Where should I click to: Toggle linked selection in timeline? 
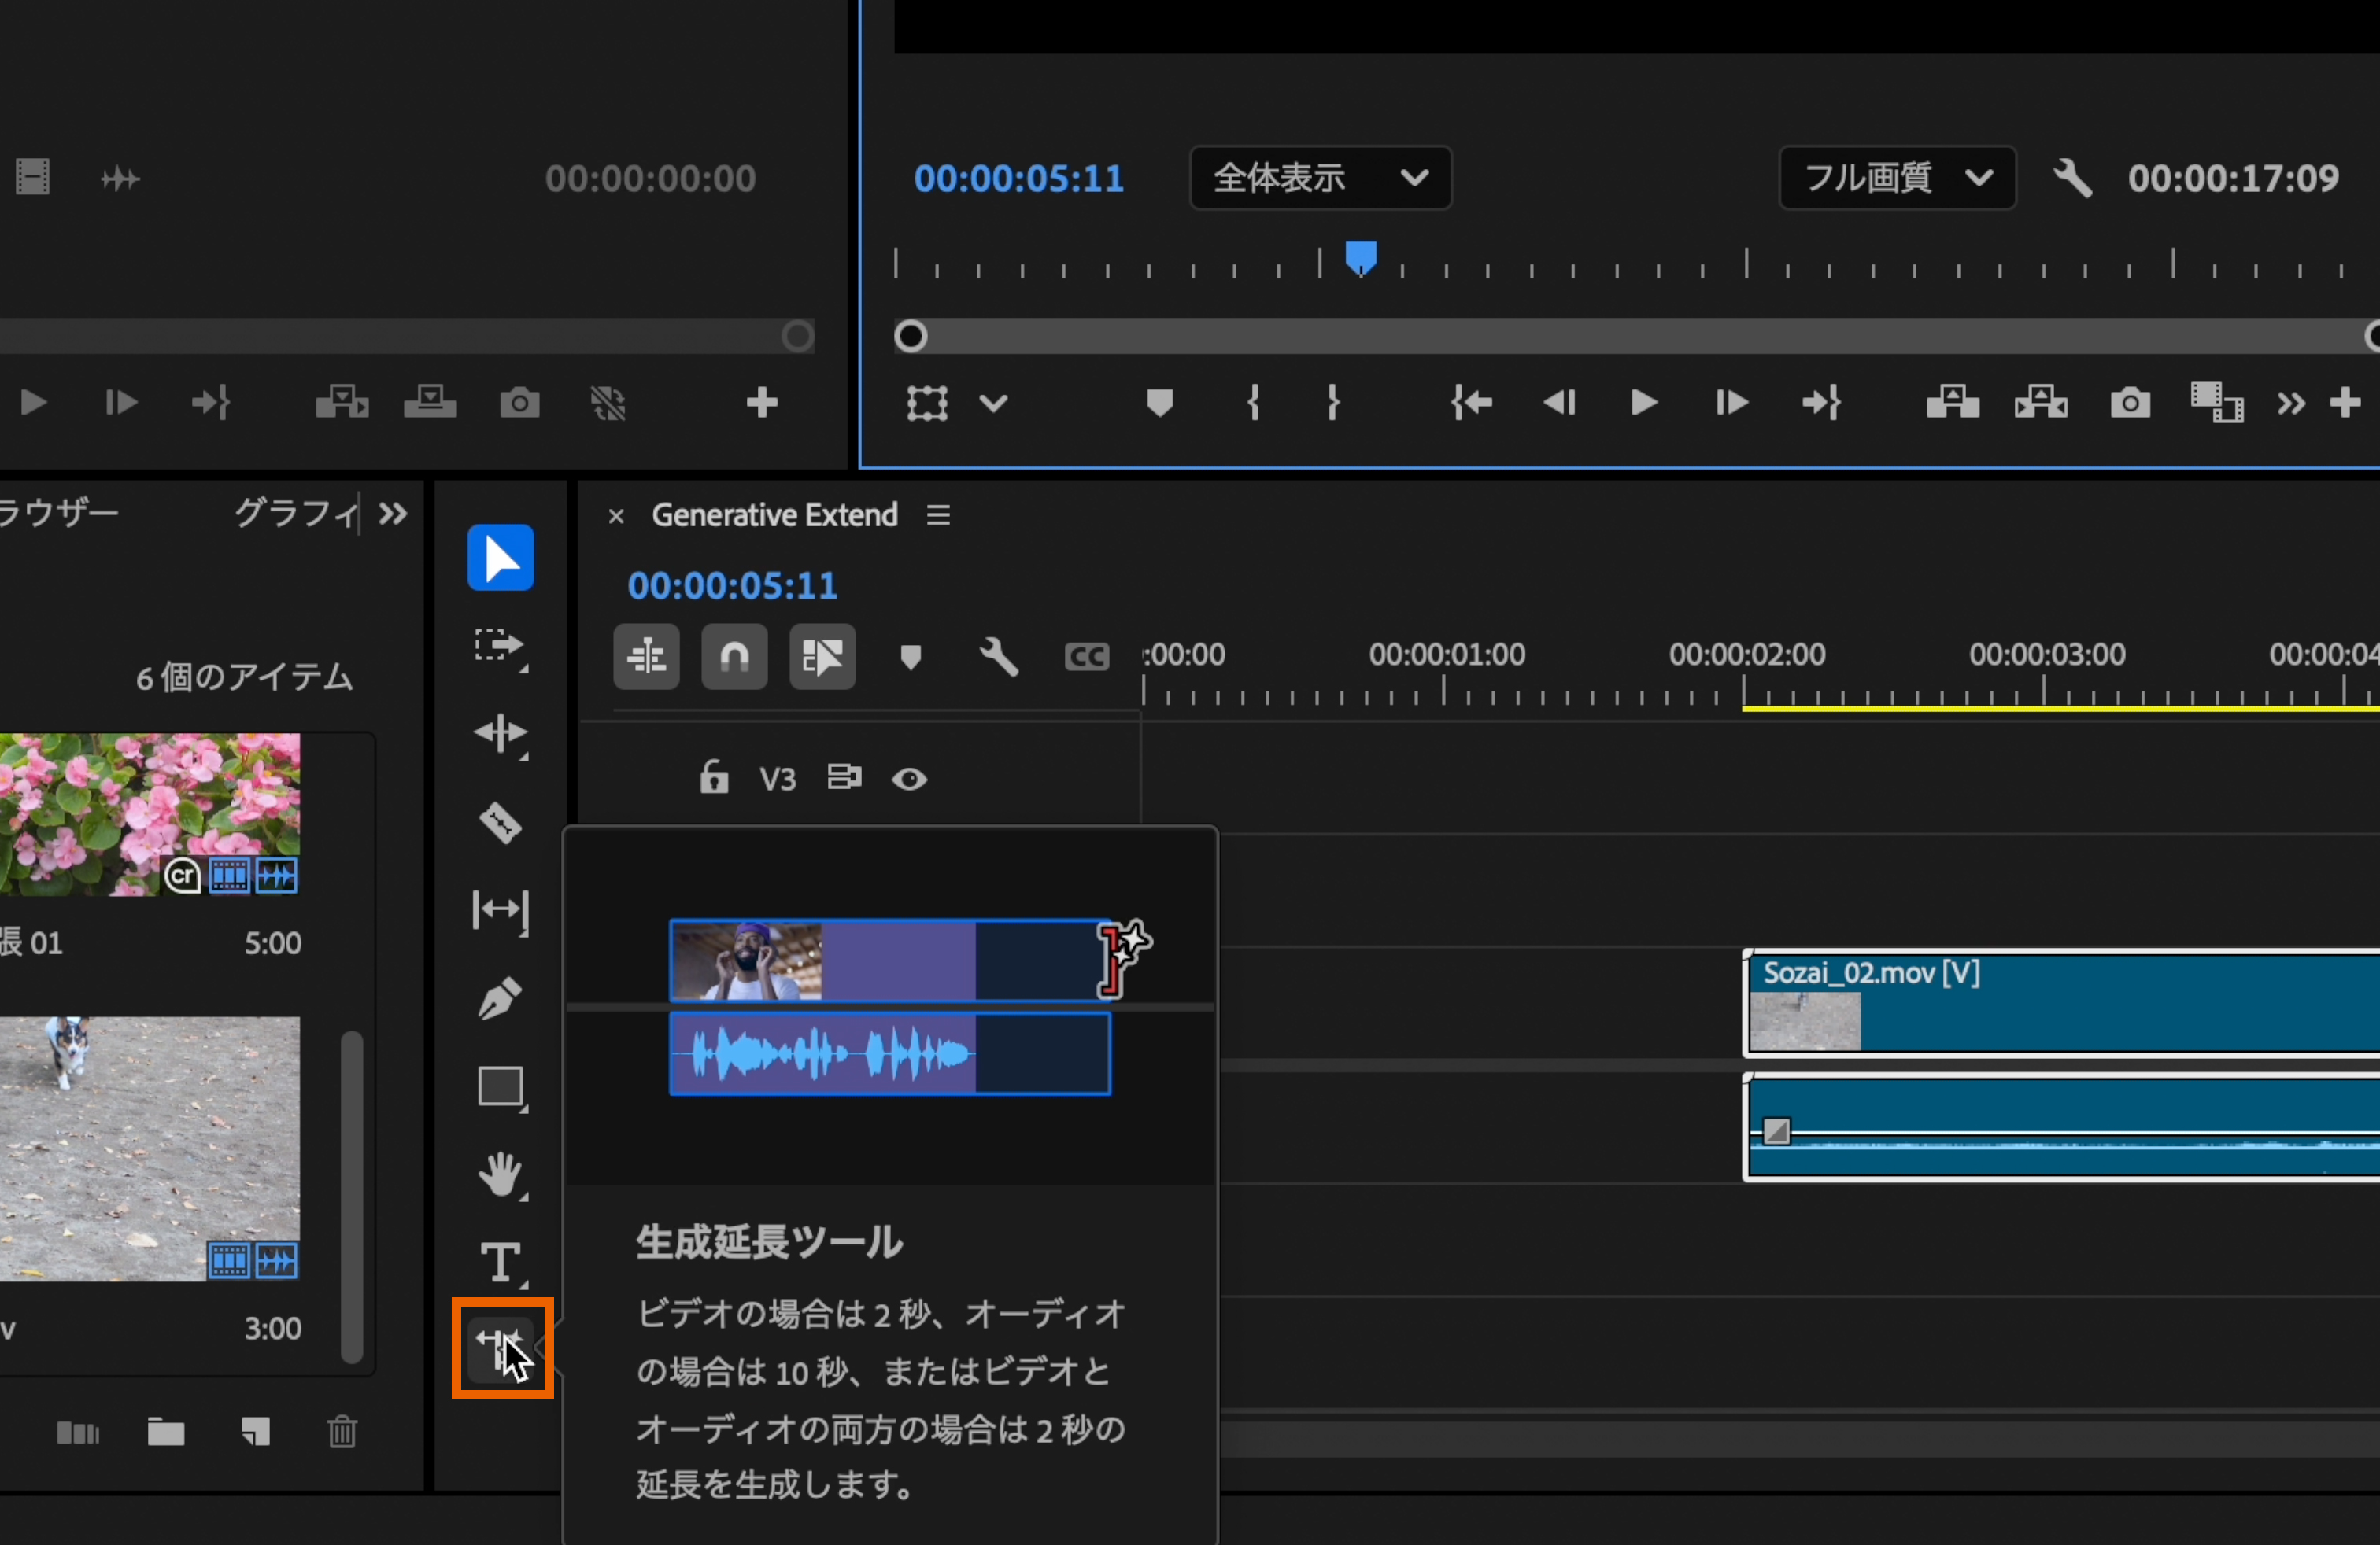[822, 657]
